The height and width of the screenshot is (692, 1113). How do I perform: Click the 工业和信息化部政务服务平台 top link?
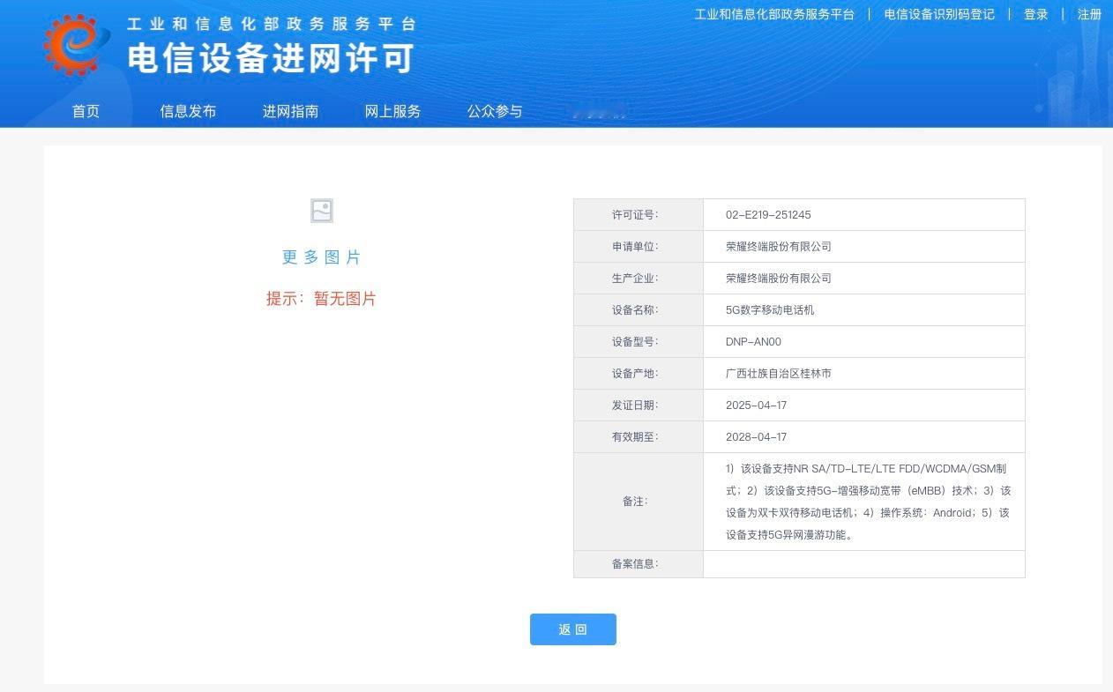click(774, 14)
